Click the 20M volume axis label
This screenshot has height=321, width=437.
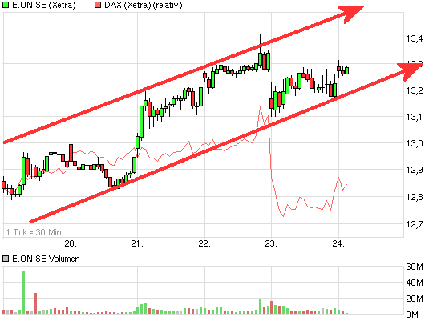[x=415, y=299]
